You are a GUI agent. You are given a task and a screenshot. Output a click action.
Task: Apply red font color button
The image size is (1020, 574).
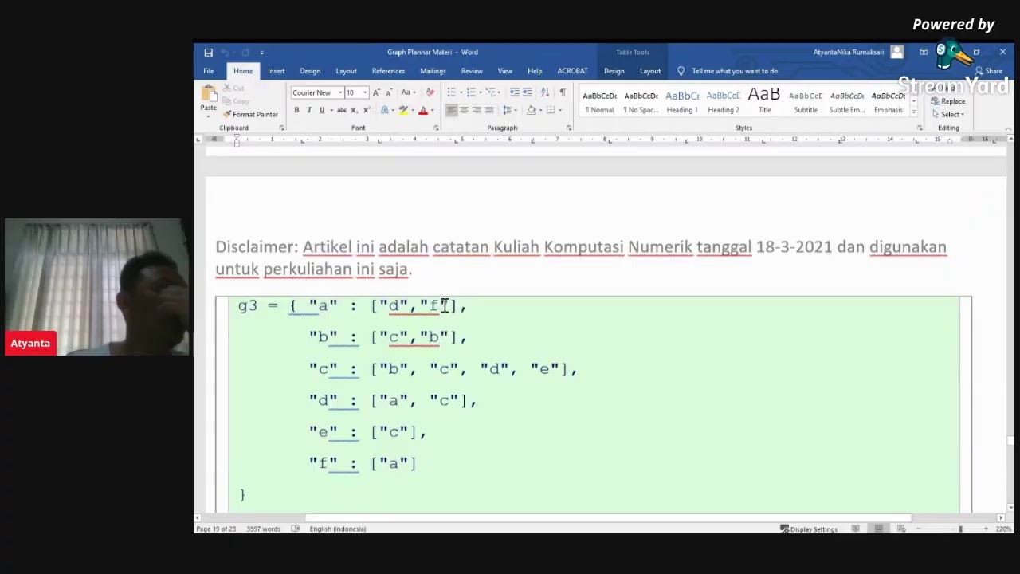pos(423,110)
